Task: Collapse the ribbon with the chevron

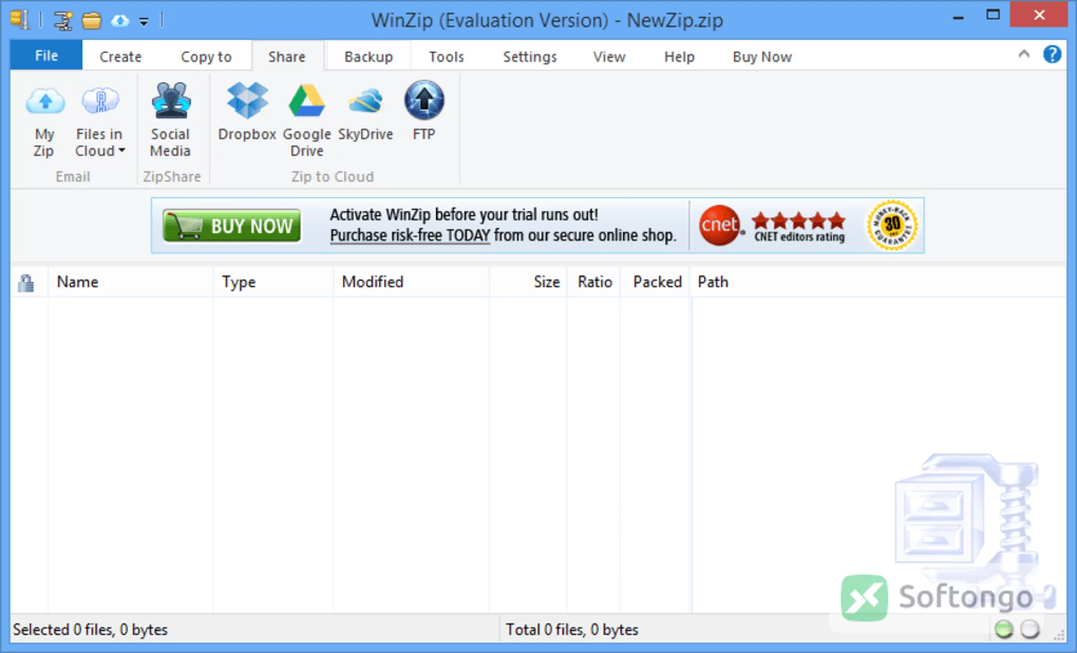Action: click(1024, 54)
